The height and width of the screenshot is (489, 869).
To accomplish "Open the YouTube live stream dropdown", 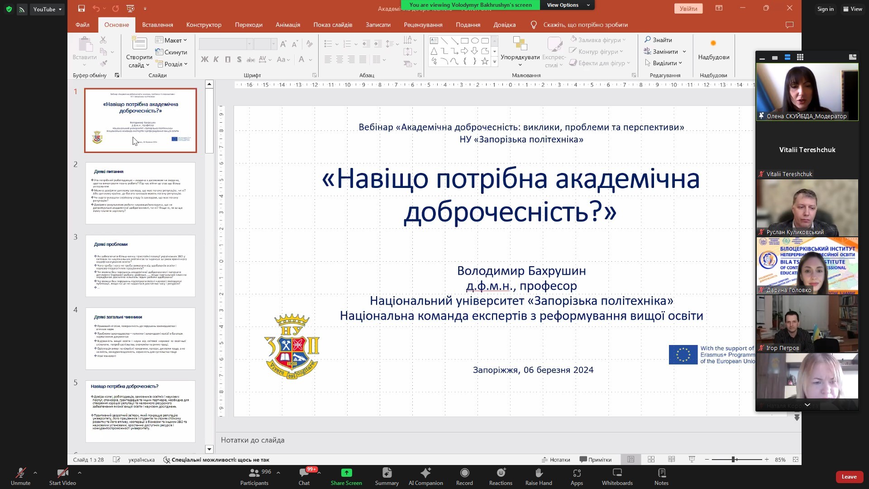I will (x=48, y=9).
